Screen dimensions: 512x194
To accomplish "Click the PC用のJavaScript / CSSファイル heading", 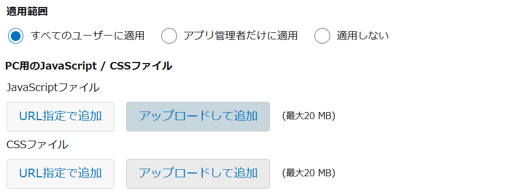I will coord(89,66).
